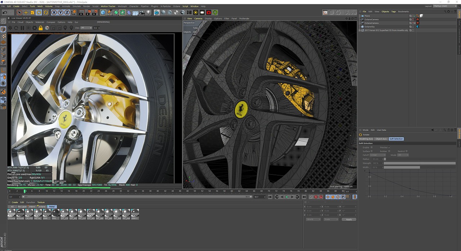Image resolution: width=461 pixels, height=251 pixels.
Task: Select the Chrome material thumbnail
Action: coord(11,214)
